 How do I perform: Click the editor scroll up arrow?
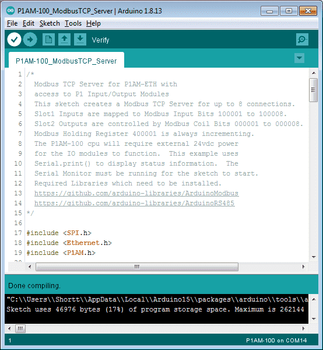[314, 73]
